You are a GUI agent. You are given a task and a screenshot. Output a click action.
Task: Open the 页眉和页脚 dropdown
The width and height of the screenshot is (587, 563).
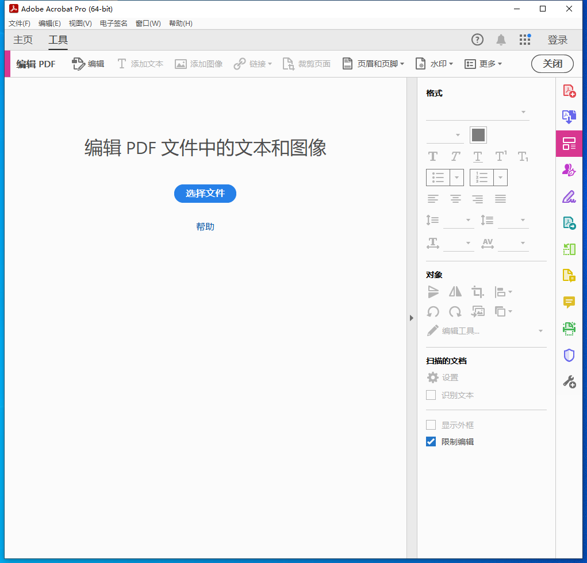coord(373,64)
